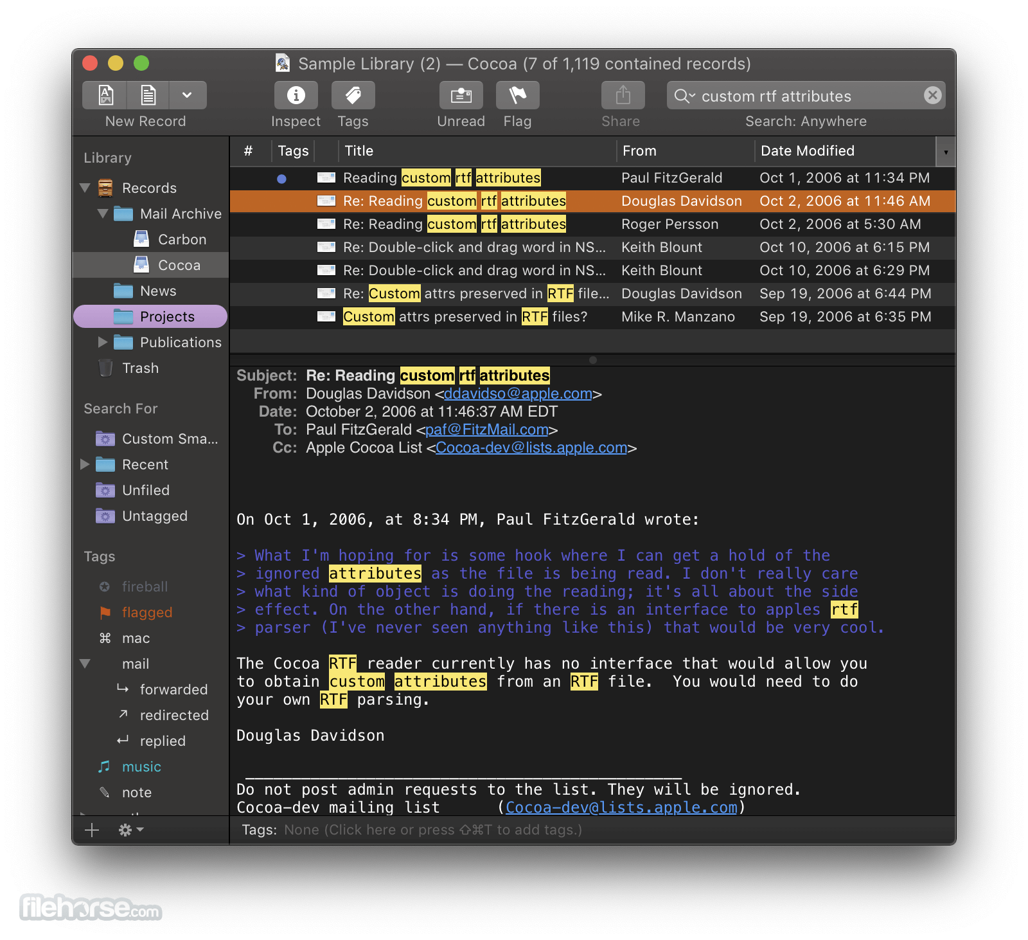Open the Cocoa mailbox
This screenshot has height=940, width=1028.
click(x=151, y=265)
